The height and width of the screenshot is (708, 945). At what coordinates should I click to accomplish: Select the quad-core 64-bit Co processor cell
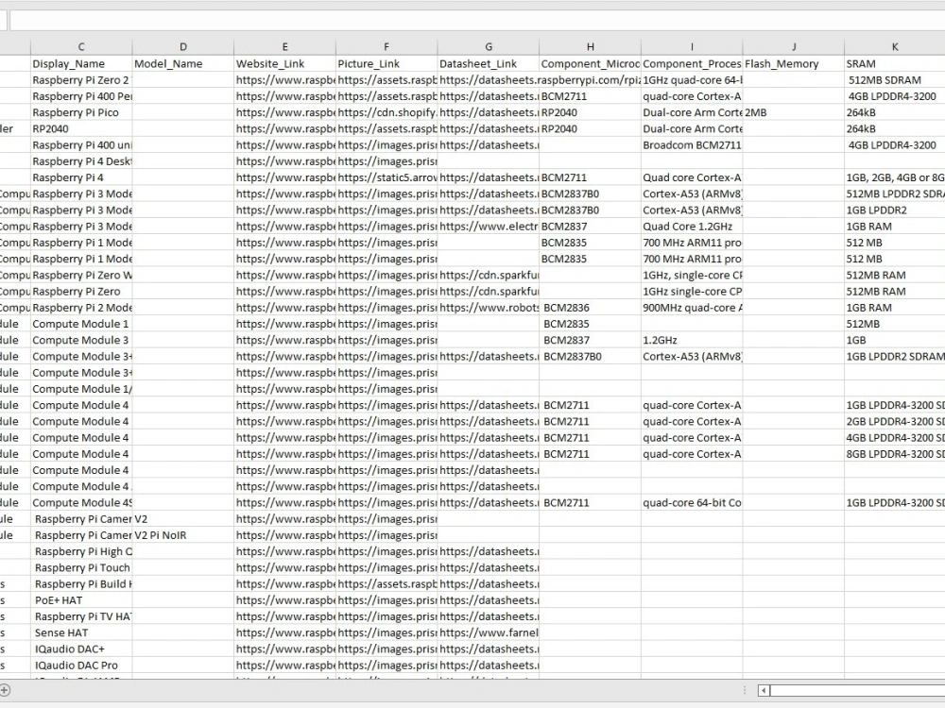[692, 503]
